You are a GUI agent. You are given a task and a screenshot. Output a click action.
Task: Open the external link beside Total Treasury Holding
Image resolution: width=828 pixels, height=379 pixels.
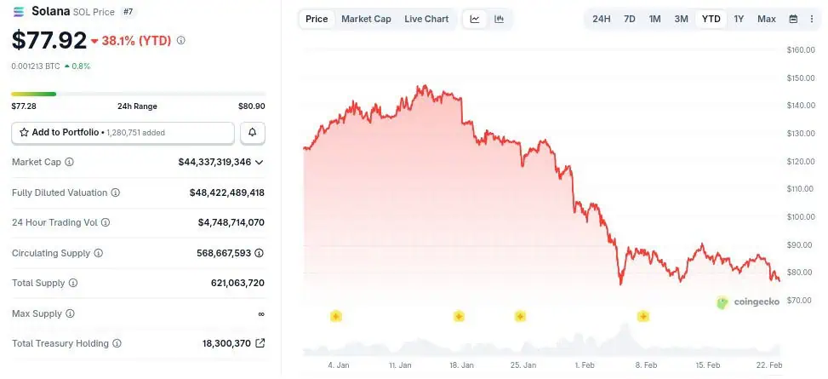coord(260,343)
